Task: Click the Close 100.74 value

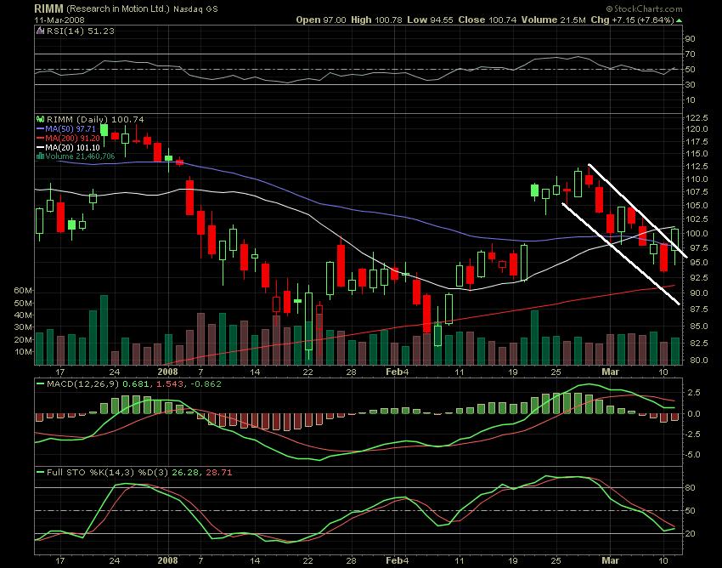Action: point(488,20)
